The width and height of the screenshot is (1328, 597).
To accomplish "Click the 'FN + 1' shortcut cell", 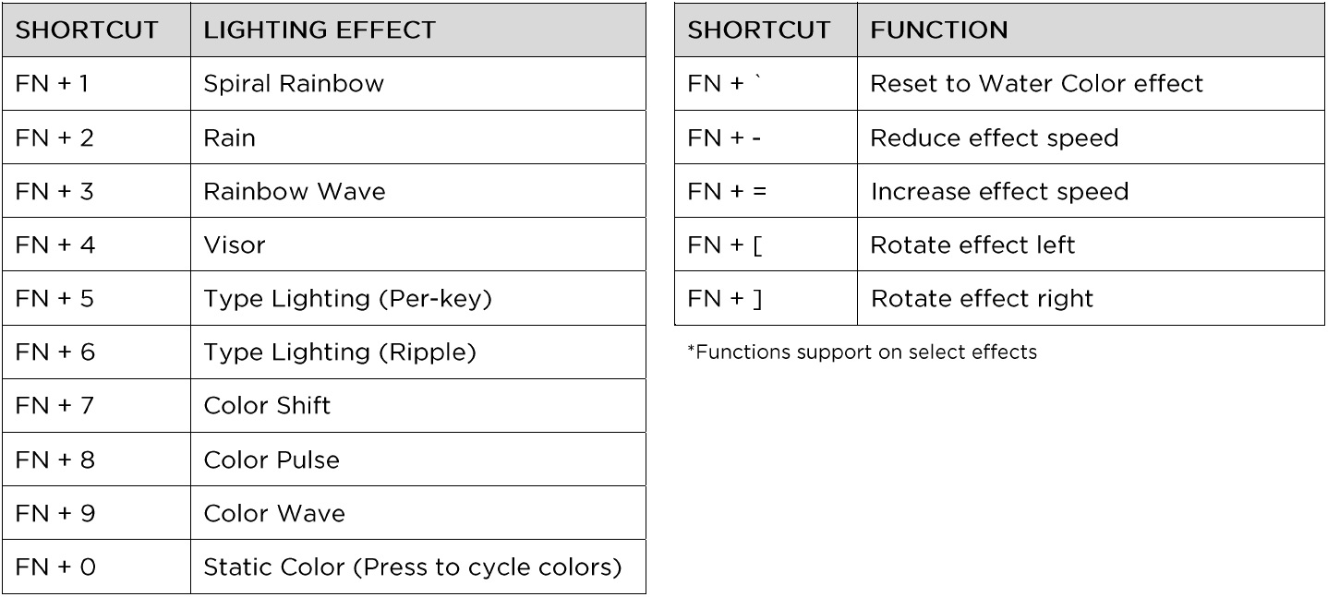I will tap(52, 84).
